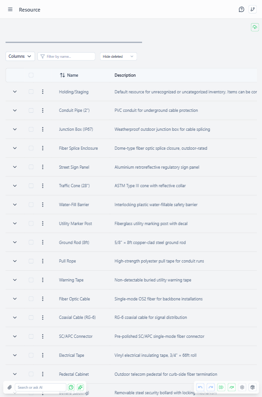
Task: Focus the Filter by name field
Action: (x=66, y=56)
